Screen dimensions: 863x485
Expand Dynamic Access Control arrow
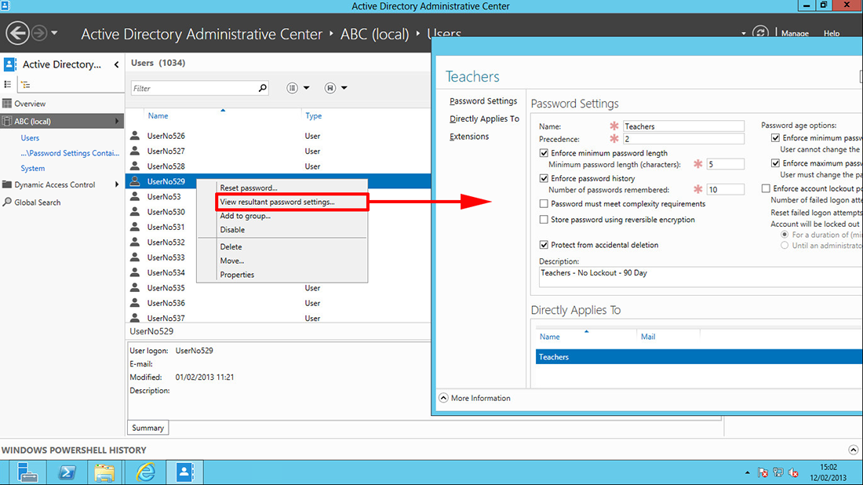pyautogui.click(x=117, y=184)
